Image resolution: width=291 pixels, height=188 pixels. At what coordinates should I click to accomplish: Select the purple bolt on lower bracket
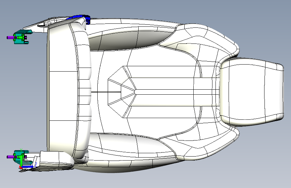click(10, 157)
